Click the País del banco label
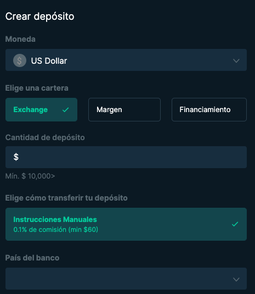 (x=32, y=258)
